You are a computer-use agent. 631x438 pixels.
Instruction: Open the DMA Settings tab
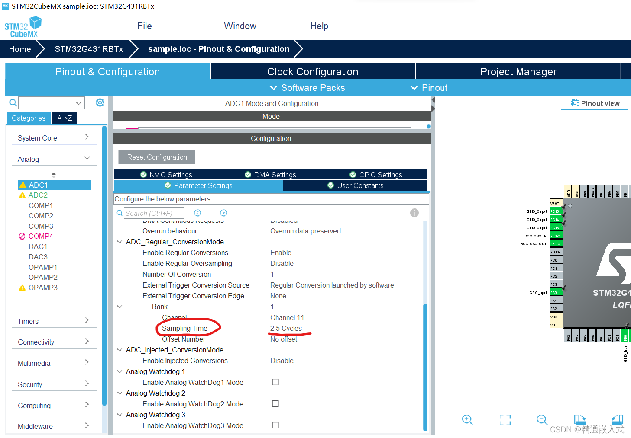click(270, 175)
